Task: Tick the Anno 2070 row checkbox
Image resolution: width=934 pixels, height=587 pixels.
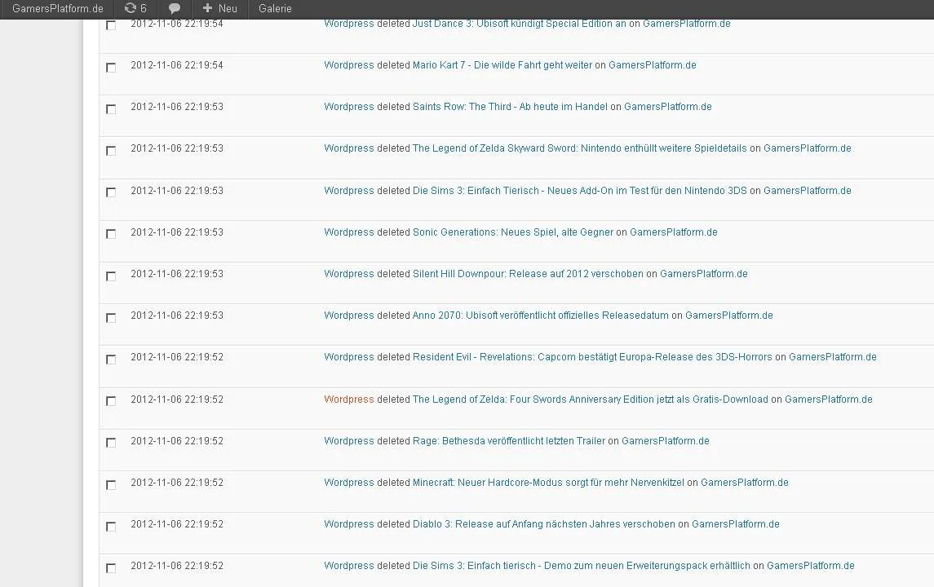Action: point(111,318)
